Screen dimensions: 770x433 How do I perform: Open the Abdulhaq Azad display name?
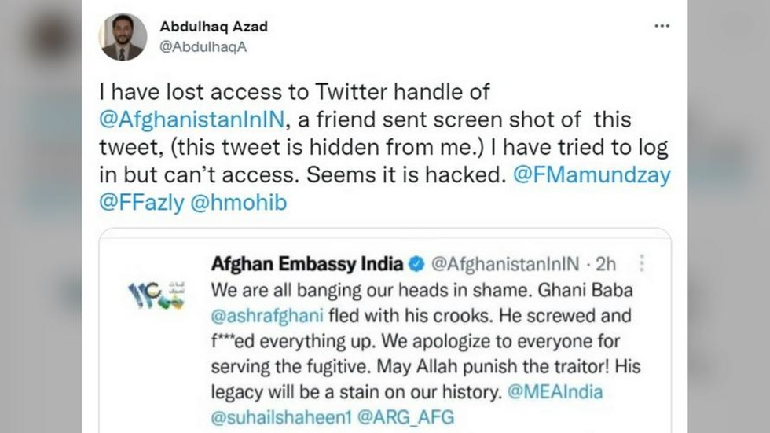[x=214, y=27]
